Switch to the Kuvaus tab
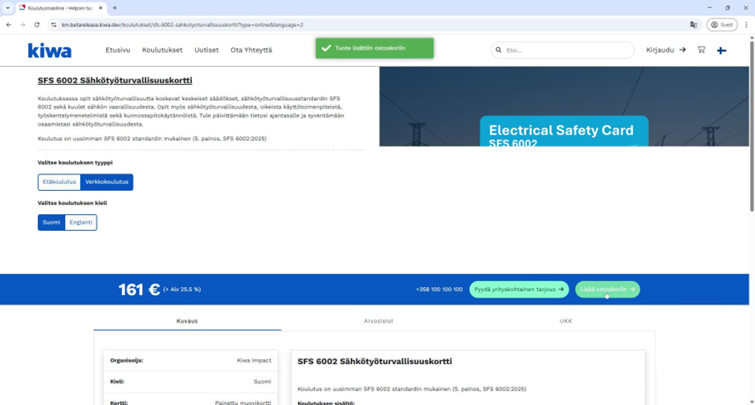Screen dimensions: 755x405 [x=187, y=321]
